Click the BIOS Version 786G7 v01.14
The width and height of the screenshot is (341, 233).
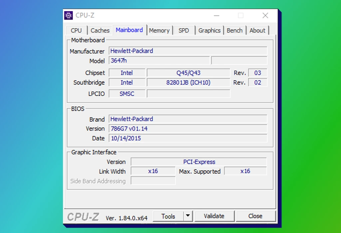(x=188, y=129)
